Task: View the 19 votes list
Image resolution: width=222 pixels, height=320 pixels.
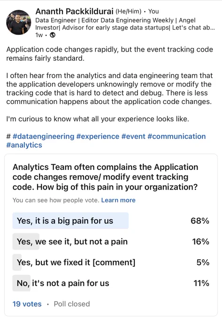Action: click(x=27, y=304)
